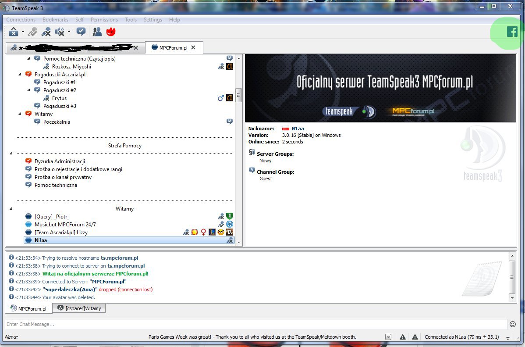
Task: Switch to the [cspacer]Witamy chat tab
Action: pyautogui.click(x=79, y=308)
